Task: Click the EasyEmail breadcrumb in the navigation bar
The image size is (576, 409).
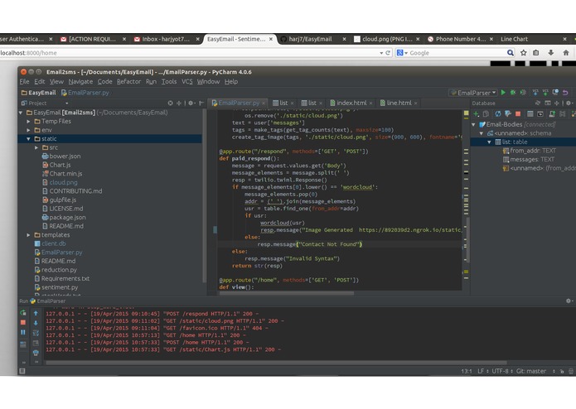Action: pyautogui.click(x=39, y=93)
